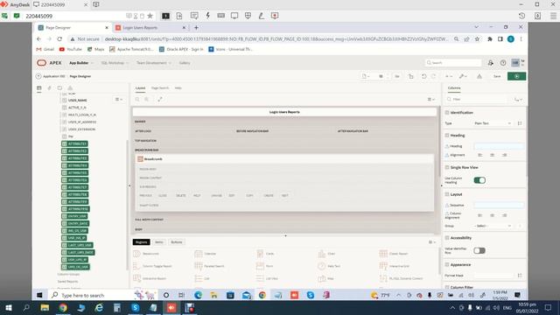The width and height of the screenshot is (560, 315).
Task: Select left Column Alignment option
Action: [x=480, y=215]
